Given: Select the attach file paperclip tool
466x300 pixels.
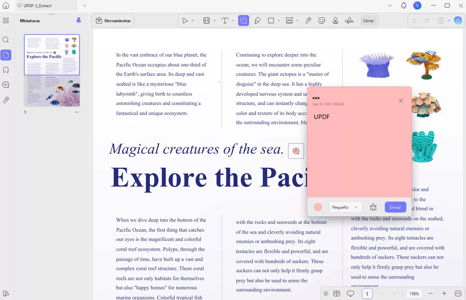Looking at the screenshot, I should pos(308,21).
